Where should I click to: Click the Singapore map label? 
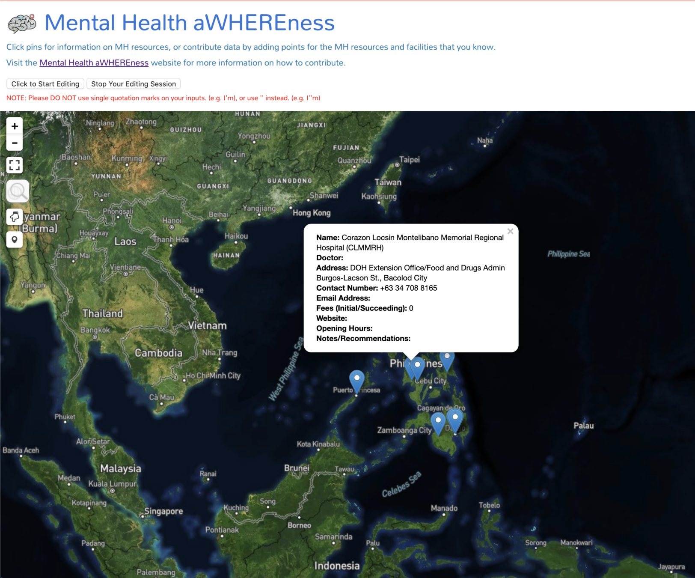coord(163,511)
